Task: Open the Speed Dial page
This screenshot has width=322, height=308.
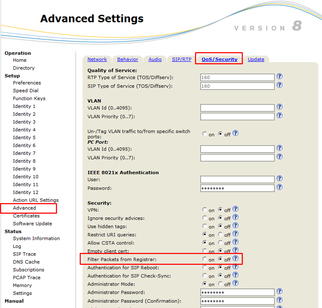Action: tap(26, 91)
